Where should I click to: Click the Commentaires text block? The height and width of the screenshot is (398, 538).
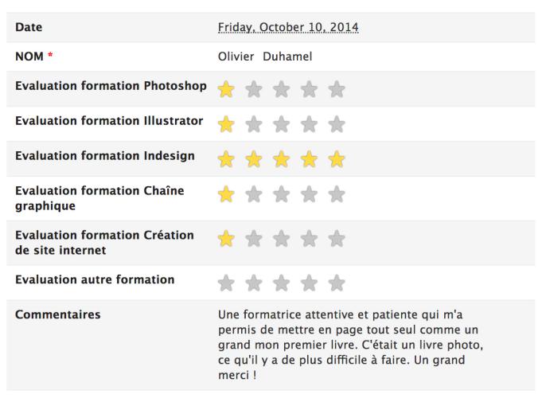pyautogui.click(x=350, y=345)
